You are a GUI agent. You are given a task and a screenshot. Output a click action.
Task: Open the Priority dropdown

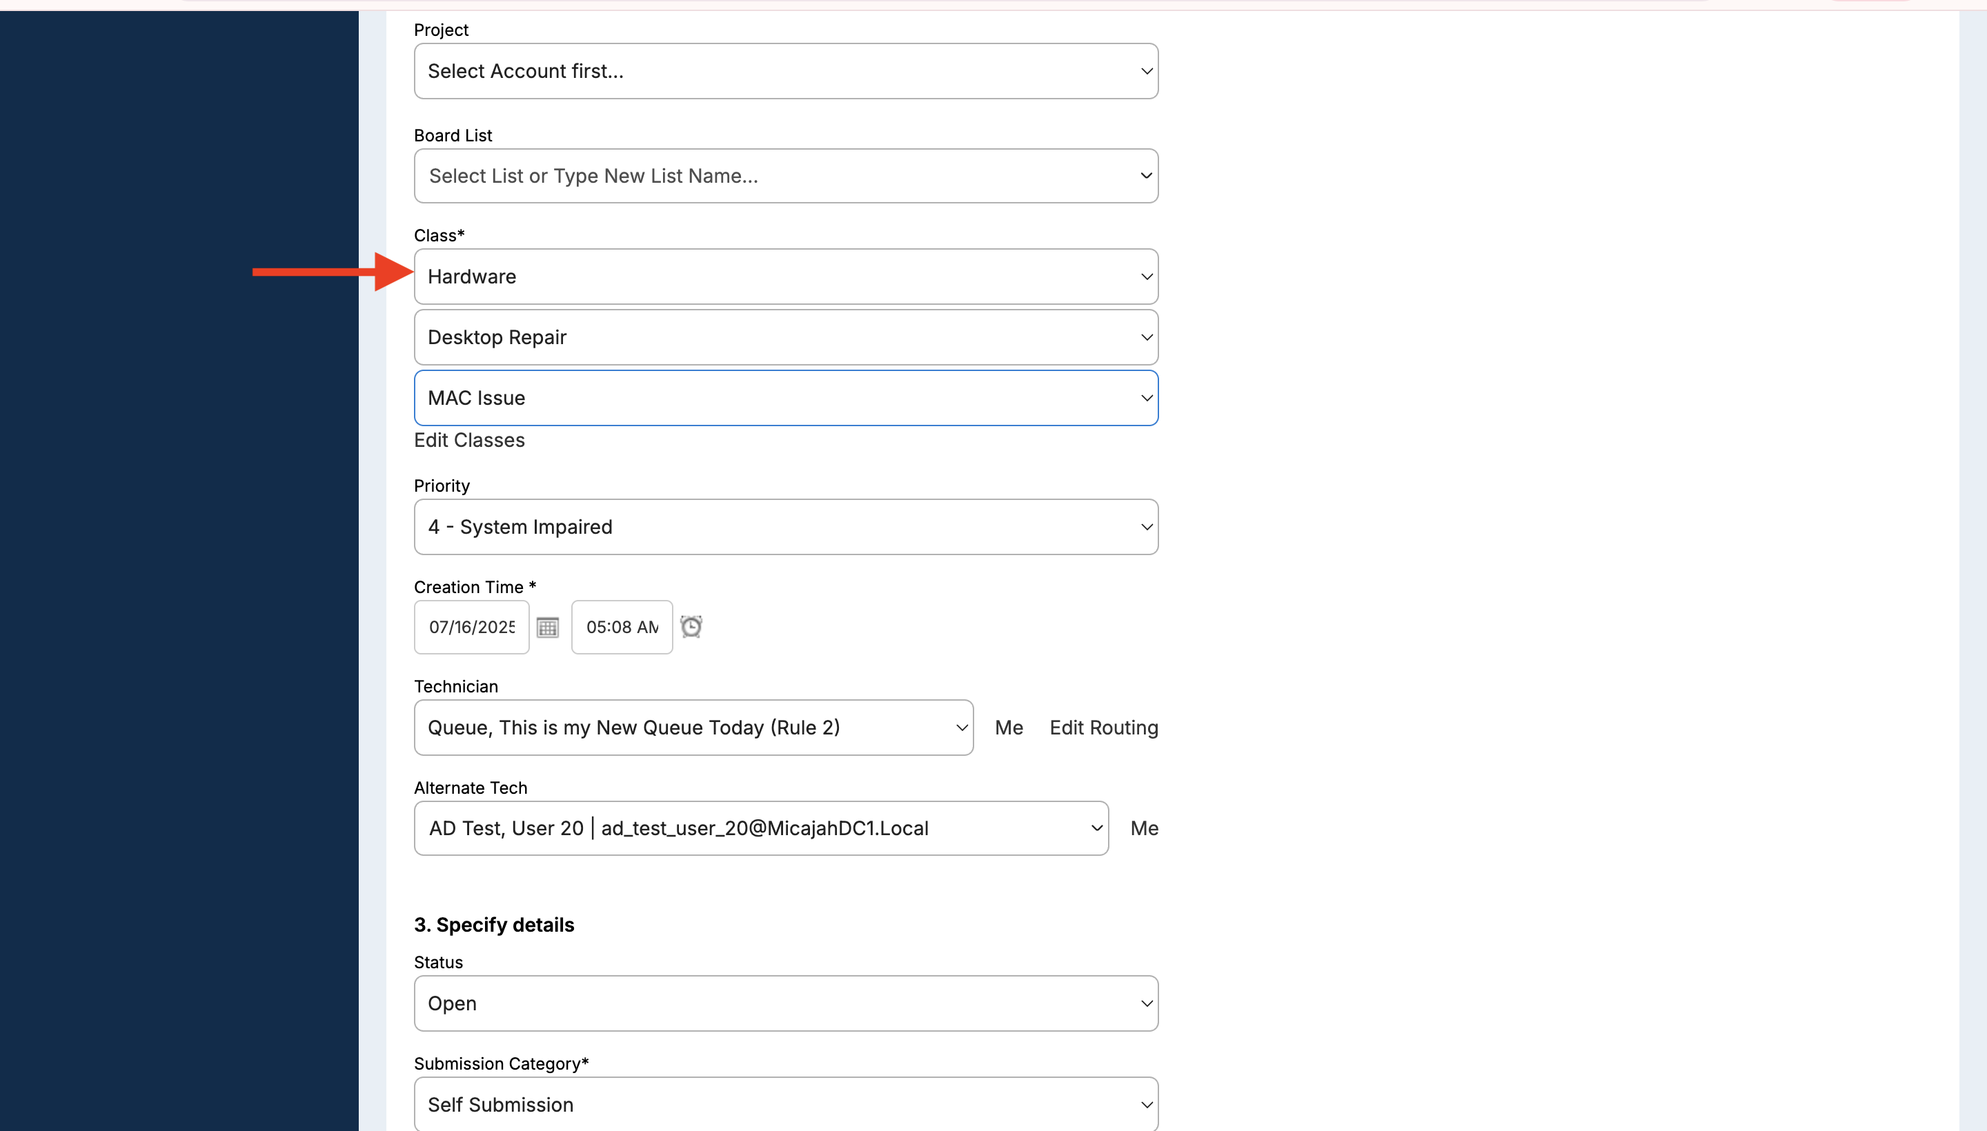click(x=785, y=527)
